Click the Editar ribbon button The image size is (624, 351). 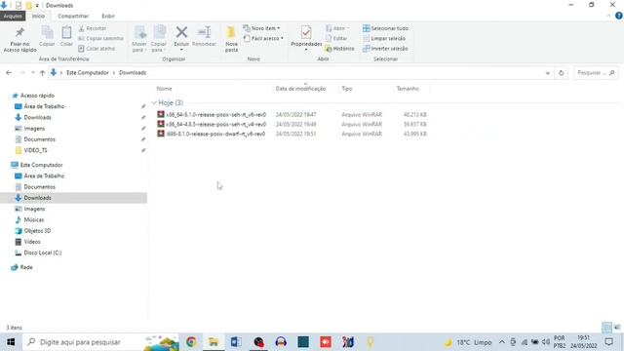coord(336,38)
